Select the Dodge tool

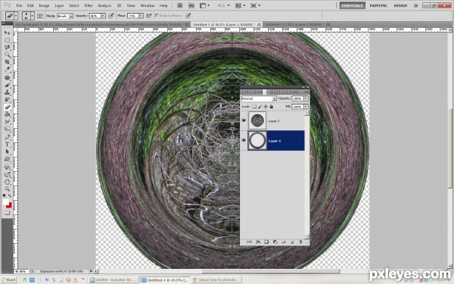[x=8, y=129]
